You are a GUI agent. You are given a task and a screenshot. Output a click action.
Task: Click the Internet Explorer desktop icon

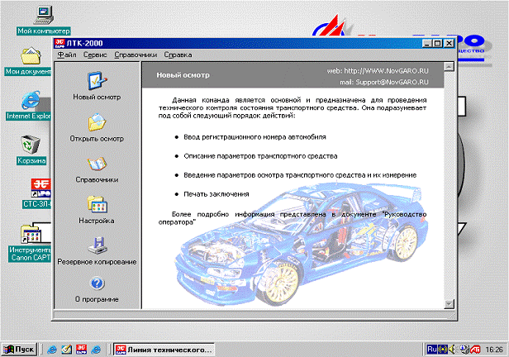tap(31, 100)
